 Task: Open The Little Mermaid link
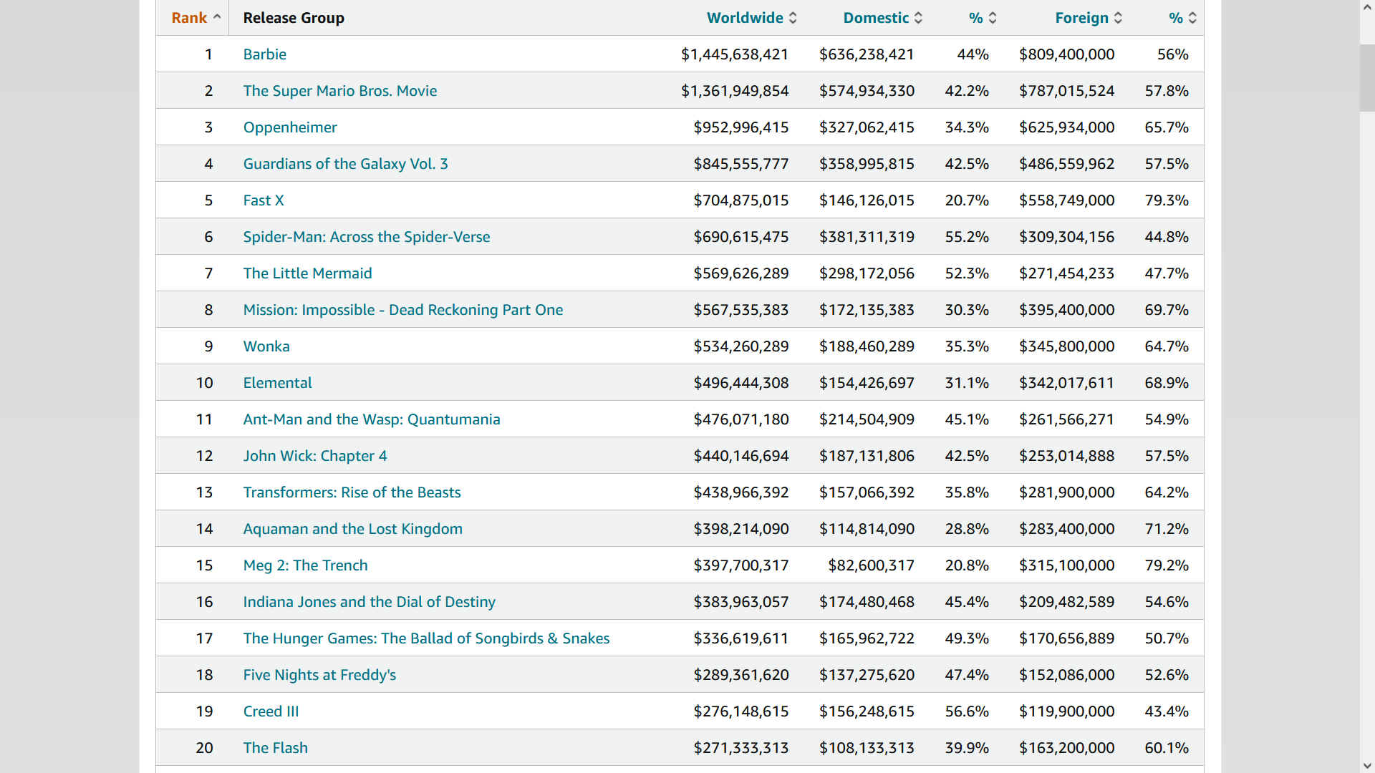[x=307, y=273]
